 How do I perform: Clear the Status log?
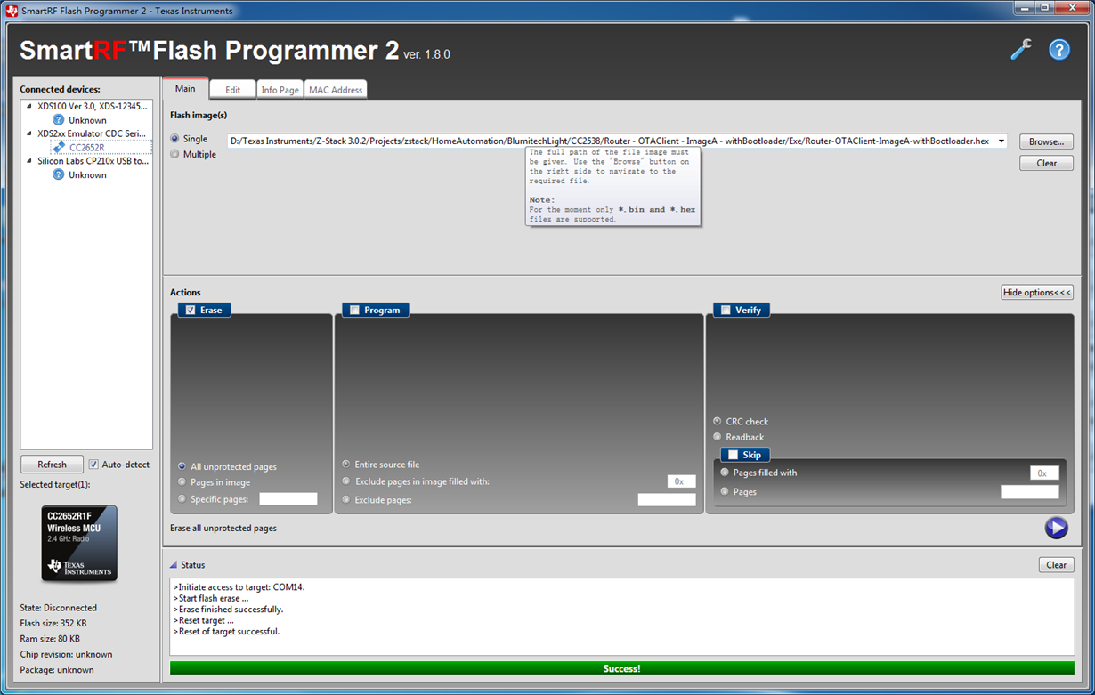tap(1056, 565)
